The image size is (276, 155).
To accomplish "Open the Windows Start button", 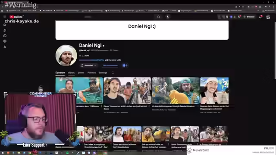I will click(x=3, y=153).
